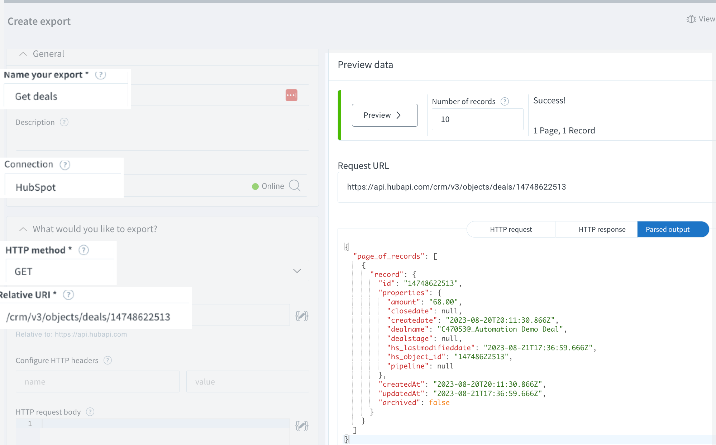
Task: Open help for Configure HTTP headers
Action: (x=108, y=360)
